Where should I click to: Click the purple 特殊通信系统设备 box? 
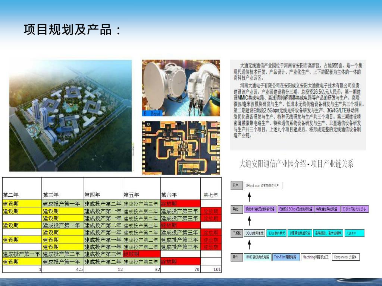(x=327, y=209)
